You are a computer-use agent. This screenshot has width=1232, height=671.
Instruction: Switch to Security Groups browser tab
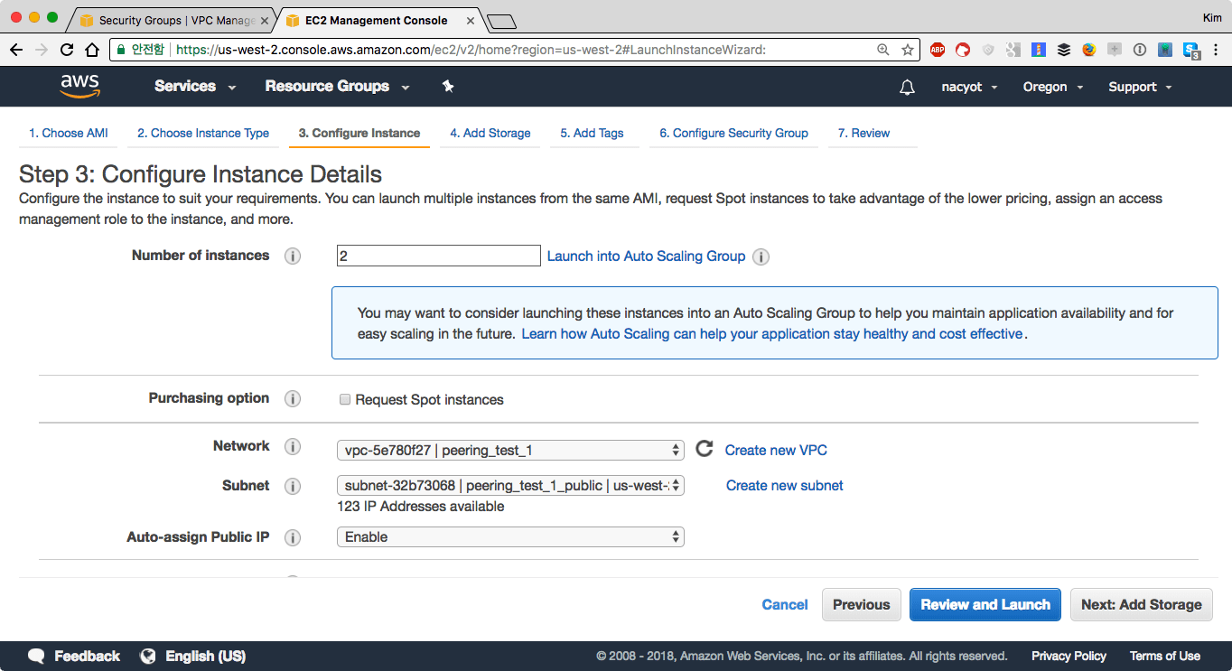pos(172,20)
